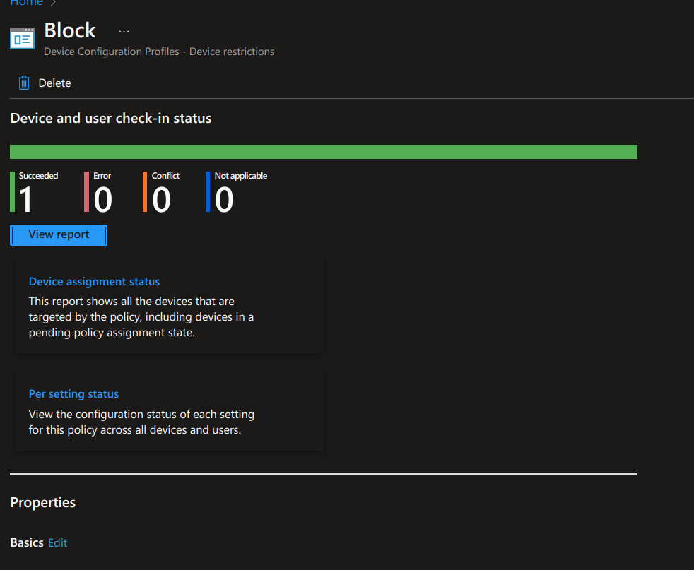Click the Device and user check-in status heading
Image resolution: width=694 pixels, height=570 pixels.
pos(111,119)
